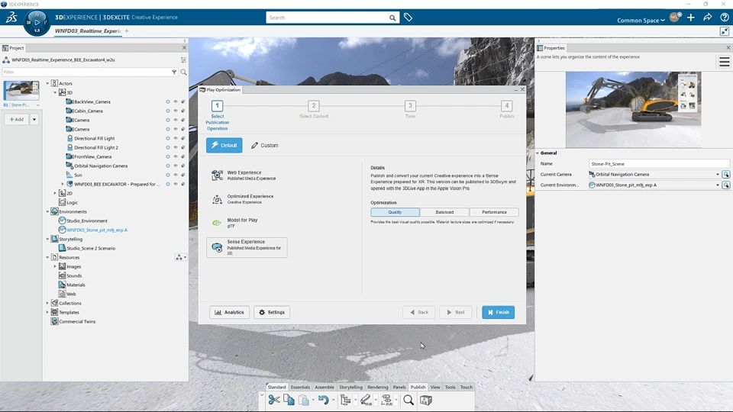Image resolution: width=733 pixels, height=412 pixels.
Task: Toggle visibility eye for Cabin_Camera
Action: (x=176, y=111)
